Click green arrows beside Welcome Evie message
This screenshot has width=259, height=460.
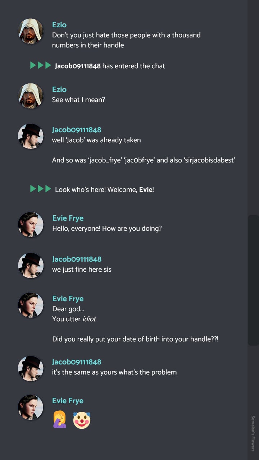point(41,189)
